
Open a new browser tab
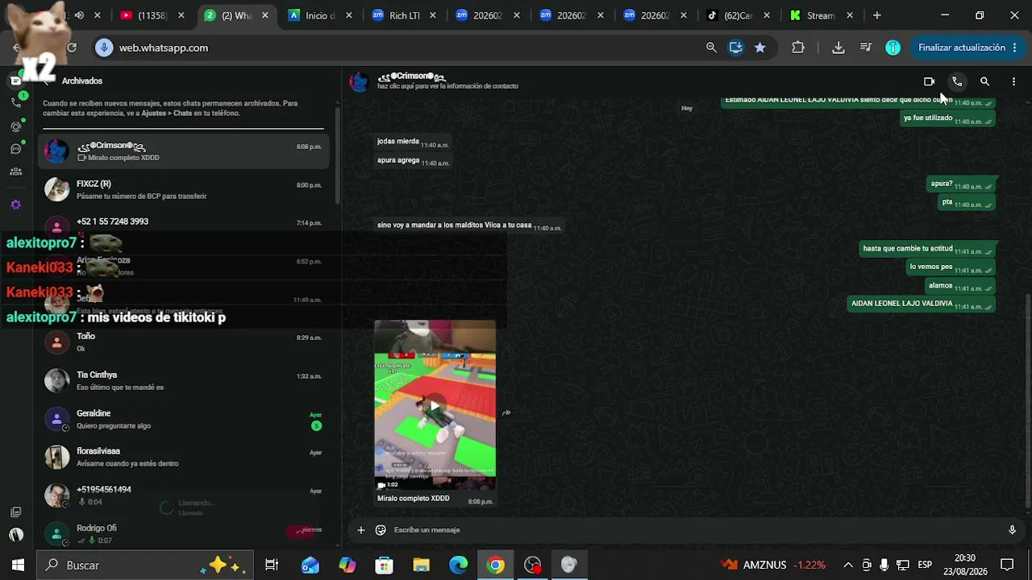point(877,15)
